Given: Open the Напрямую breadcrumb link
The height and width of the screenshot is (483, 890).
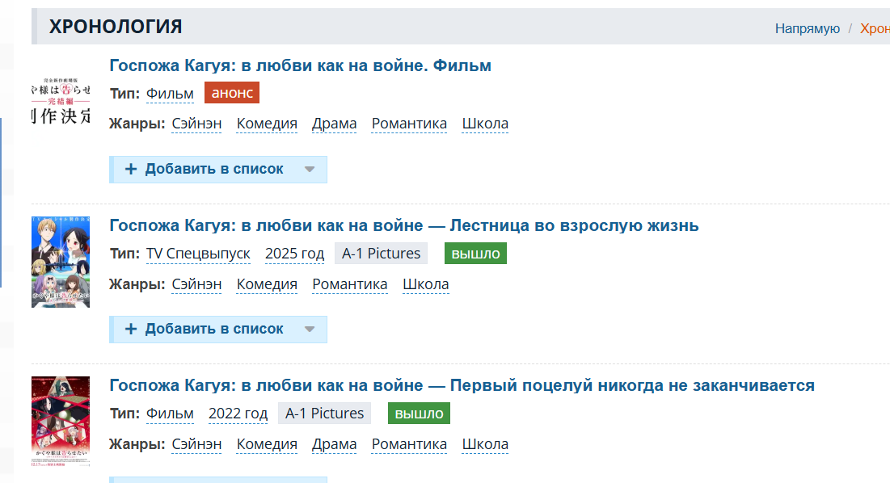Looking at the screenshot, I should click(807, 28).
